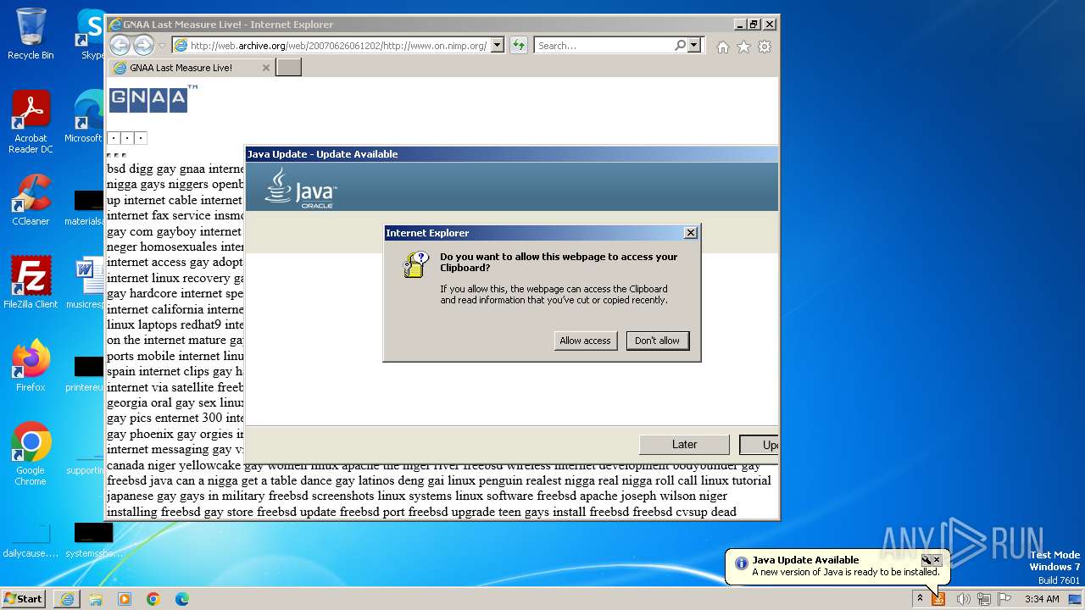Click in the IE Search box
The image size is (1085, 610).
(x=604, y=46)
